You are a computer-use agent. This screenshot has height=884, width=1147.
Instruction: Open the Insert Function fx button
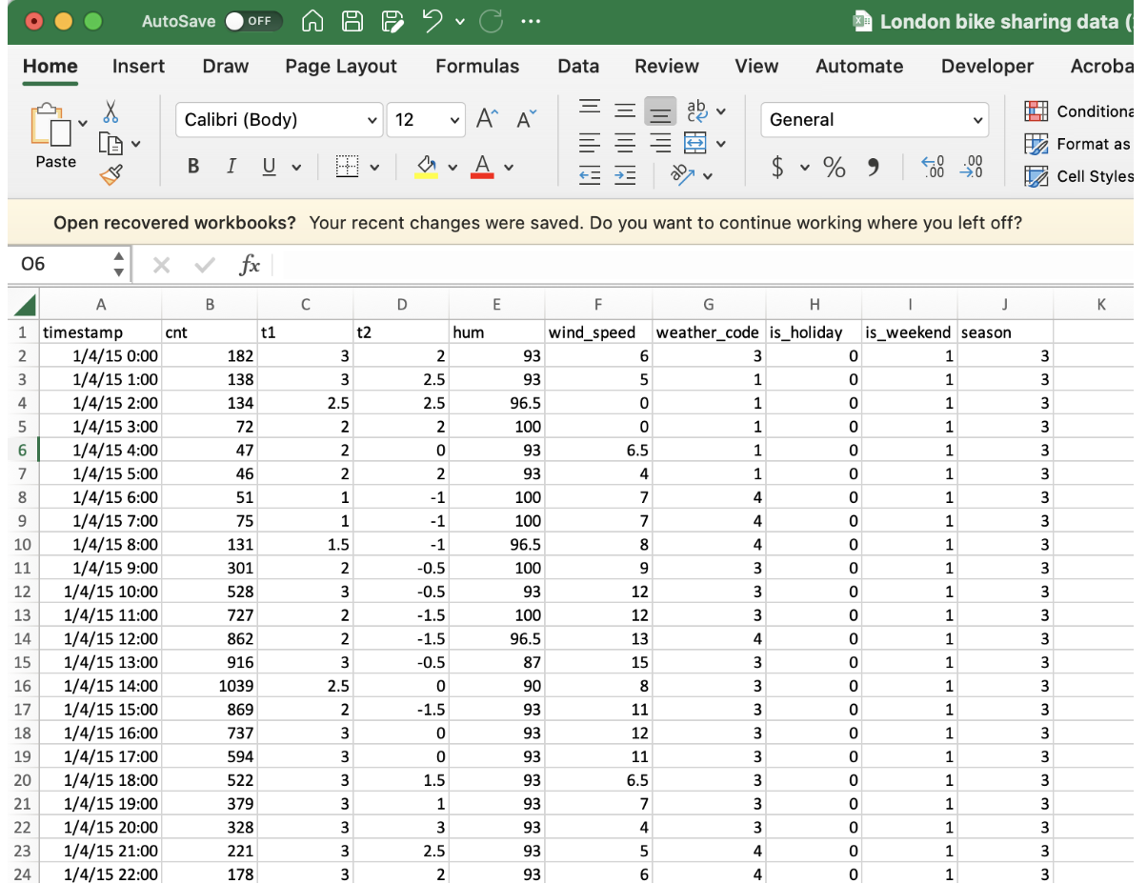(250, 265)
